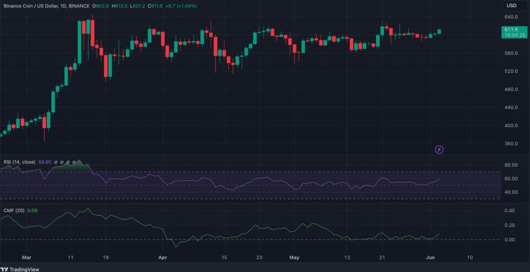This screenshot has height=272, width=530.
Task: Click the CMF 0.40 axis label
Action: tap(510, 210)
